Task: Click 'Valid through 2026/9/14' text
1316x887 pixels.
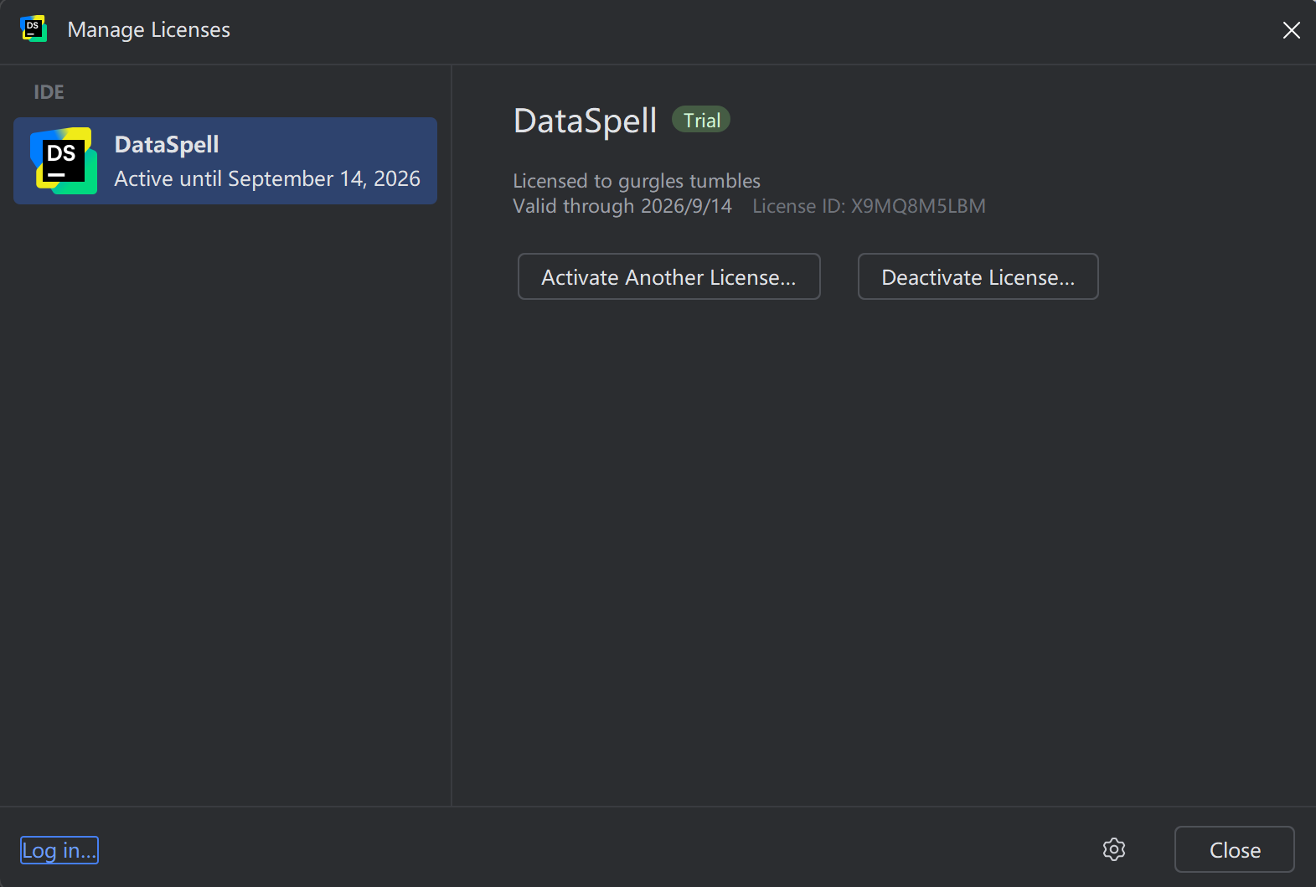Action: 622,206
